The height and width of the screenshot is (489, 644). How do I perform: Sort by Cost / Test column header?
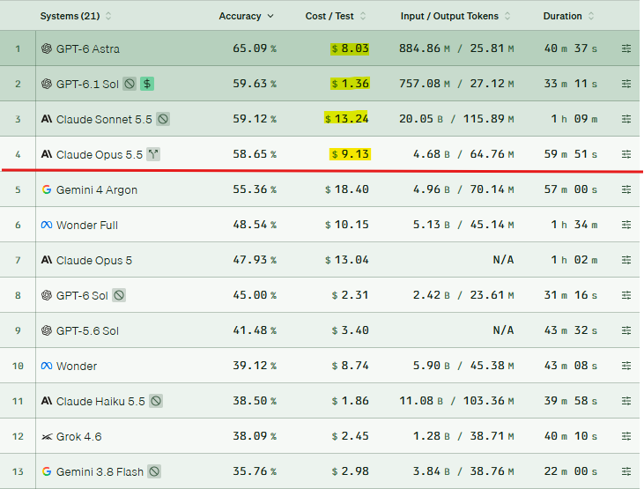coord(335,16)
